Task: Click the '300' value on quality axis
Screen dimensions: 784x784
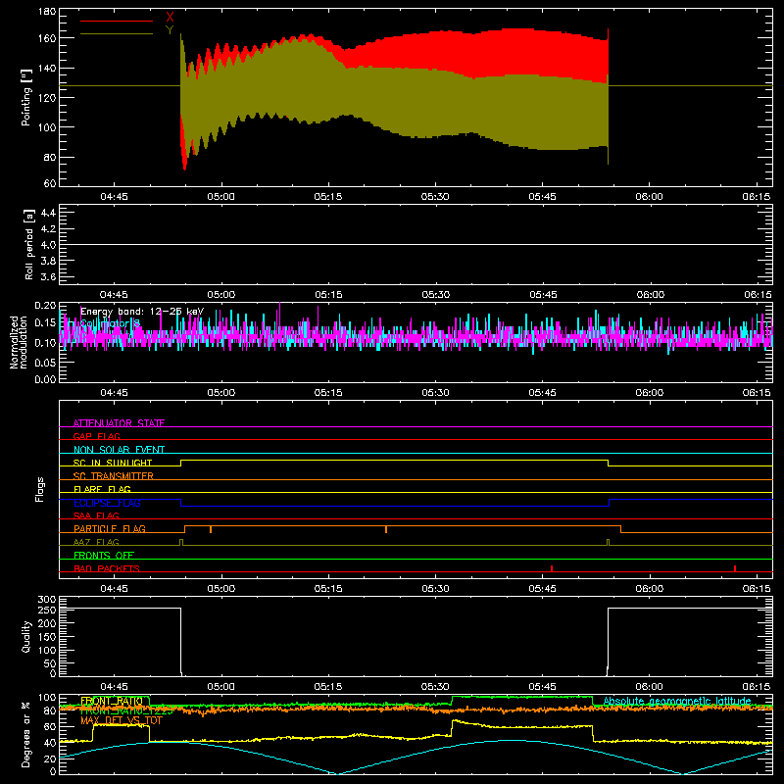Action: (x=47, y=600)
